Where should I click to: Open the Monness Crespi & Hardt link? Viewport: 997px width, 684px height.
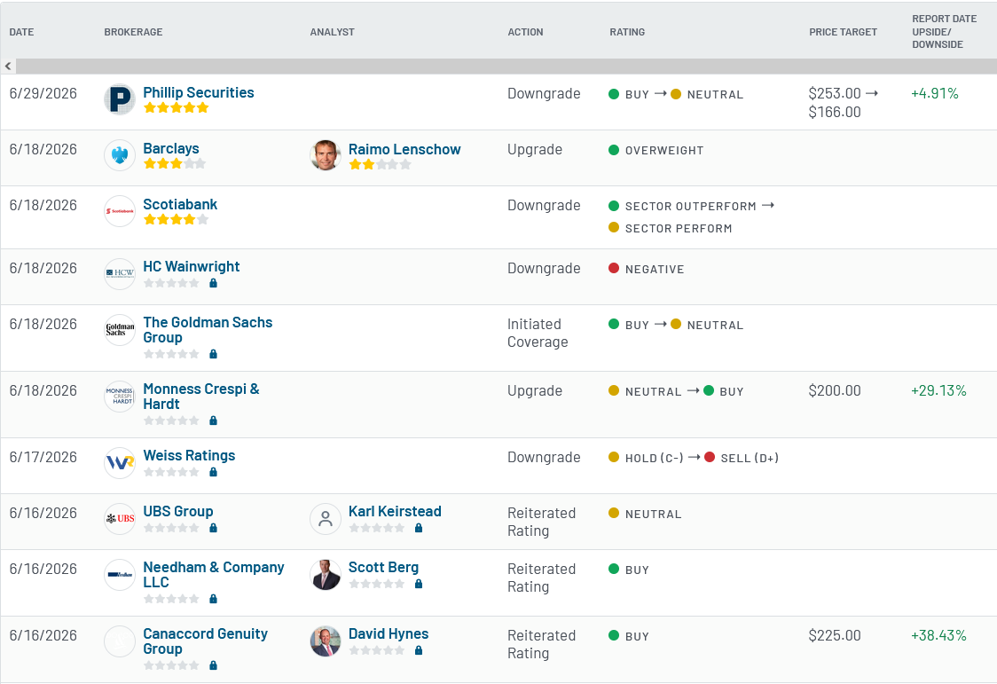pyautogui.click(x=201, y=397)
